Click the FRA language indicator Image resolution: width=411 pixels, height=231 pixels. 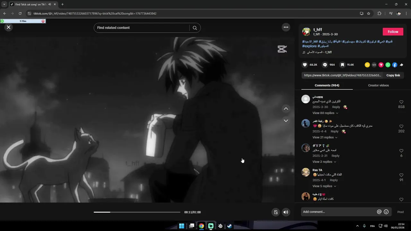tap(372, 226)
